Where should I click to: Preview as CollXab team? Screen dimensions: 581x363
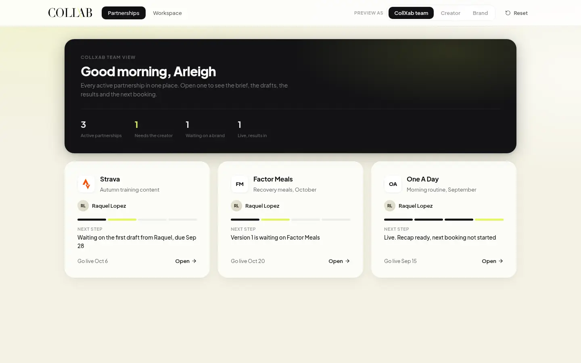[411, 13]
